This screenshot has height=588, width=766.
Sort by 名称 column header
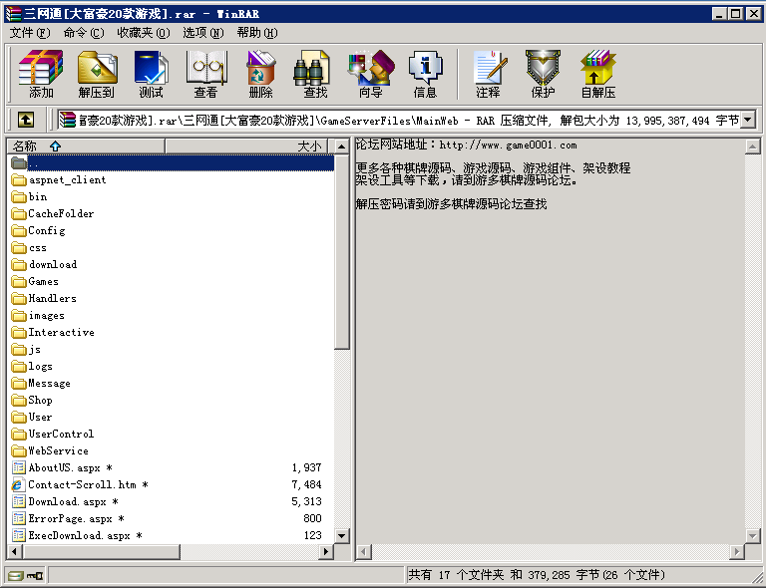(85, 146)
